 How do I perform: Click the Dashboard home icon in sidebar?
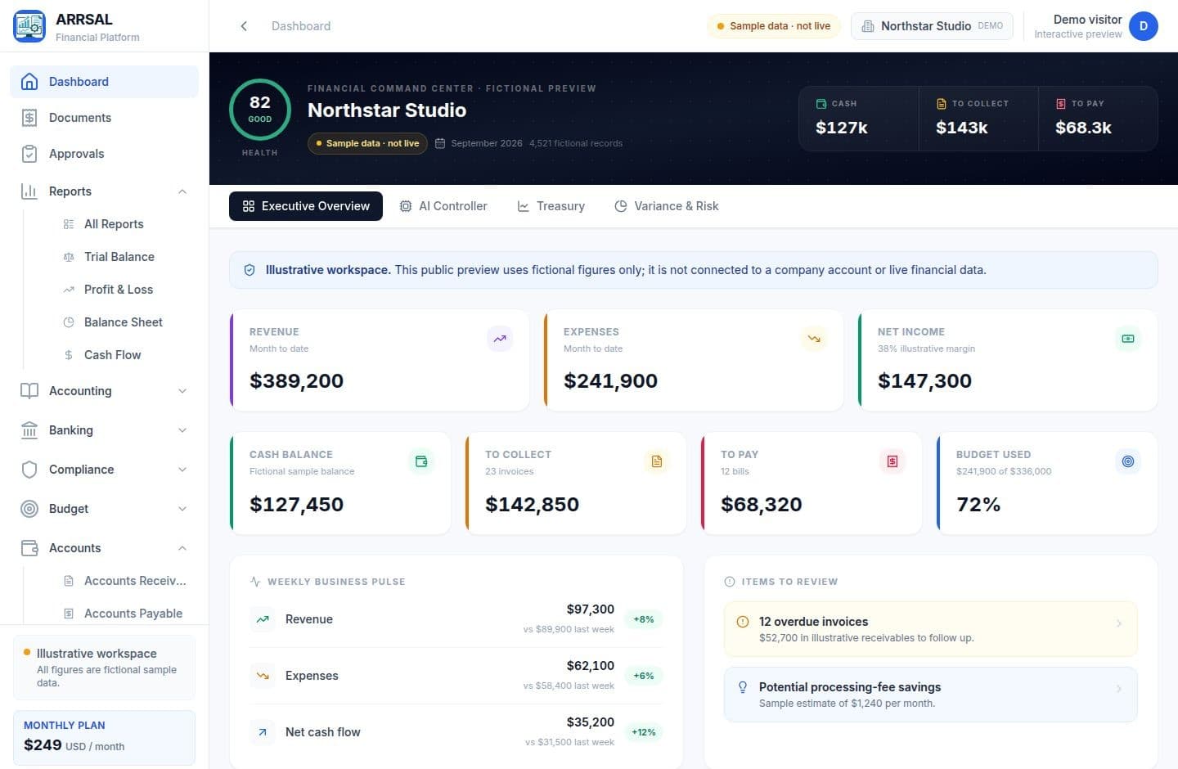[x=29, y=82]
